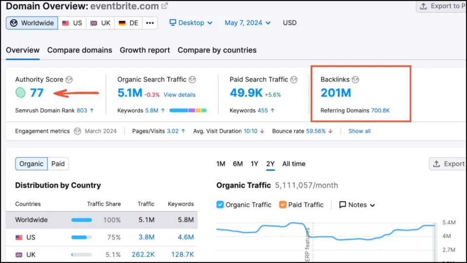Click the US flag icon in the database tabs
This screenshot has height=263, width=467.
66,23
